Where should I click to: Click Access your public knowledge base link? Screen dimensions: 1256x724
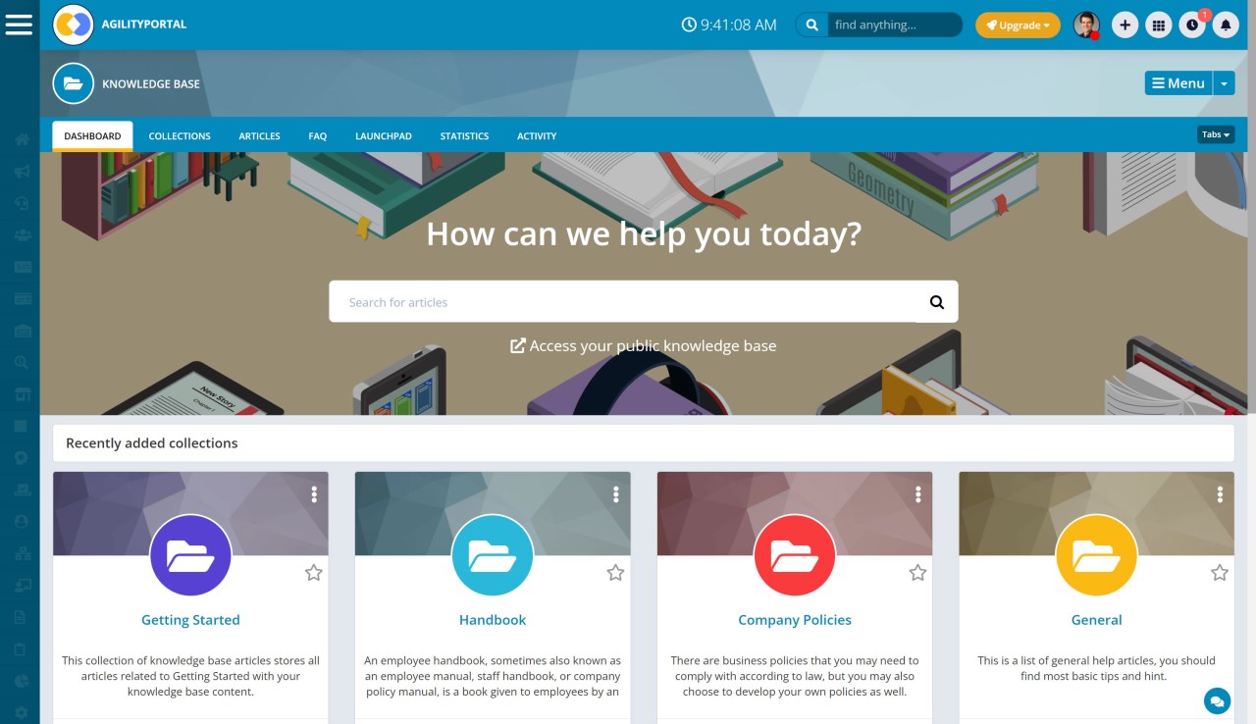[x=643, y=345]
